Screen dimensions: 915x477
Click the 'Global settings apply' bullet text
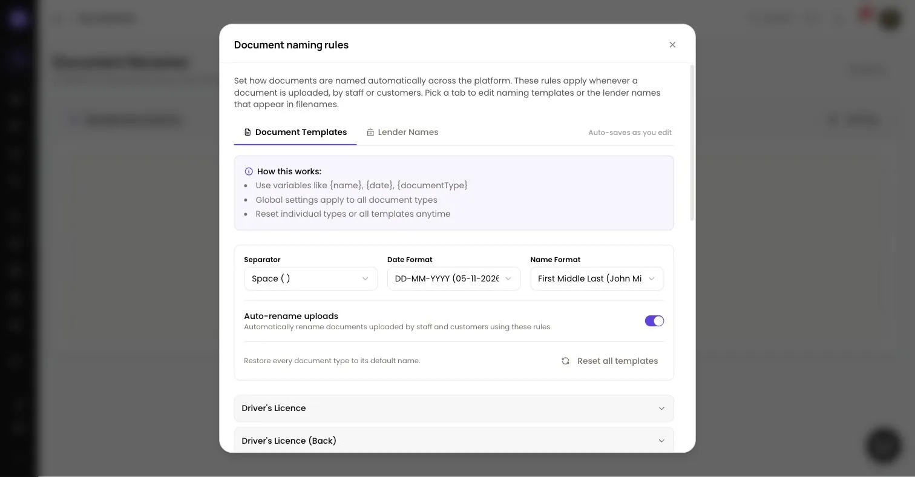click(x=346, y=200)
